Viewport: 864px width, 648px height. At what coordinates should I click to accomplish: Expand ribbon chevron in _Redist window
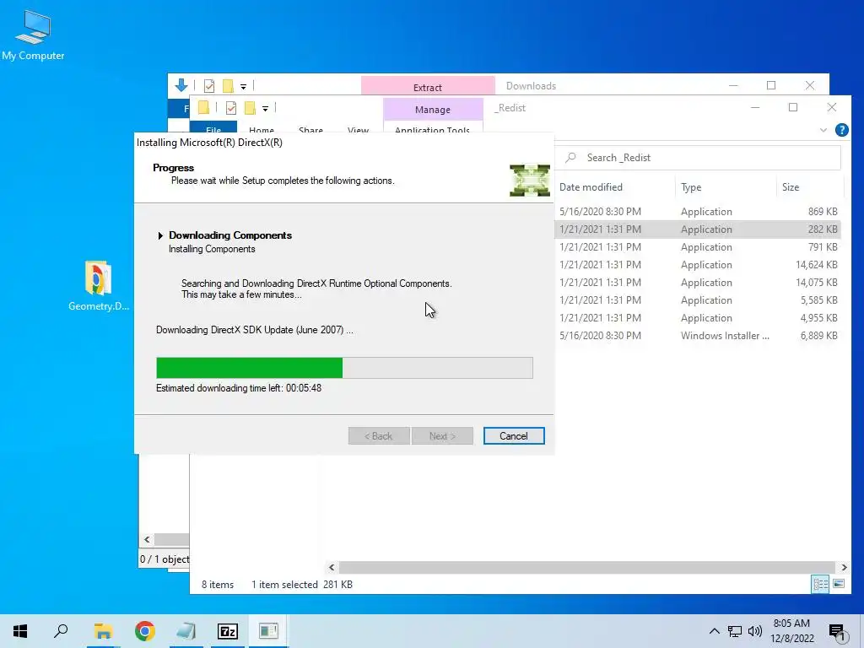click(x=823, y=130)
